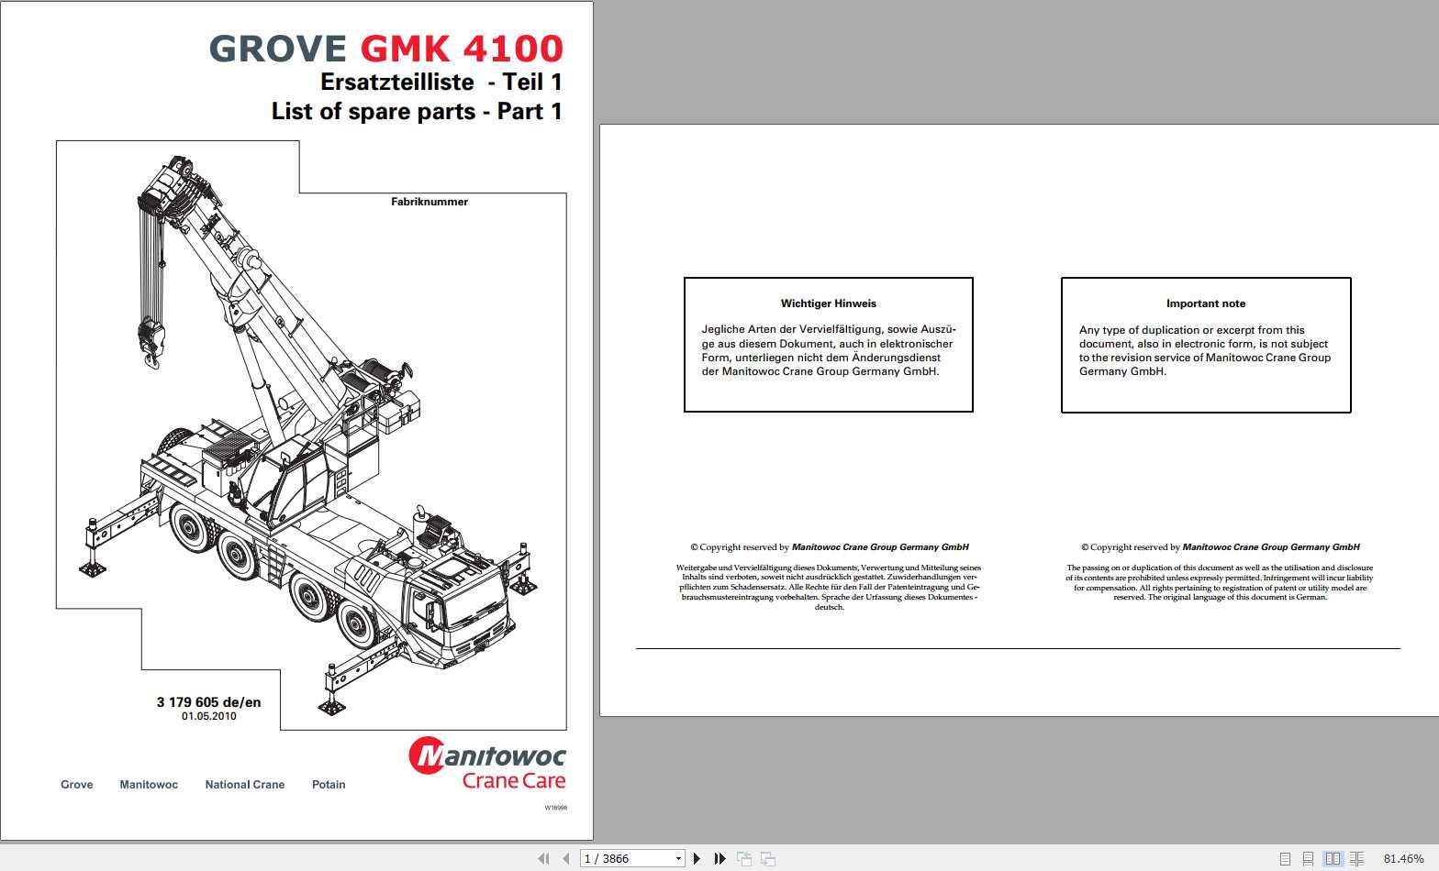Click the Grove brand name in footer

coord(77,785)
